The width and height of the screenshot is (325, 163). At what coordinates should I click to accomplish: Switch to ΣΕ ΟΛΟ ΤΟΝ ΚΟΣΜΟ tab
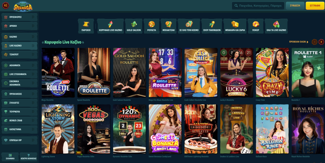click(189, 26)
